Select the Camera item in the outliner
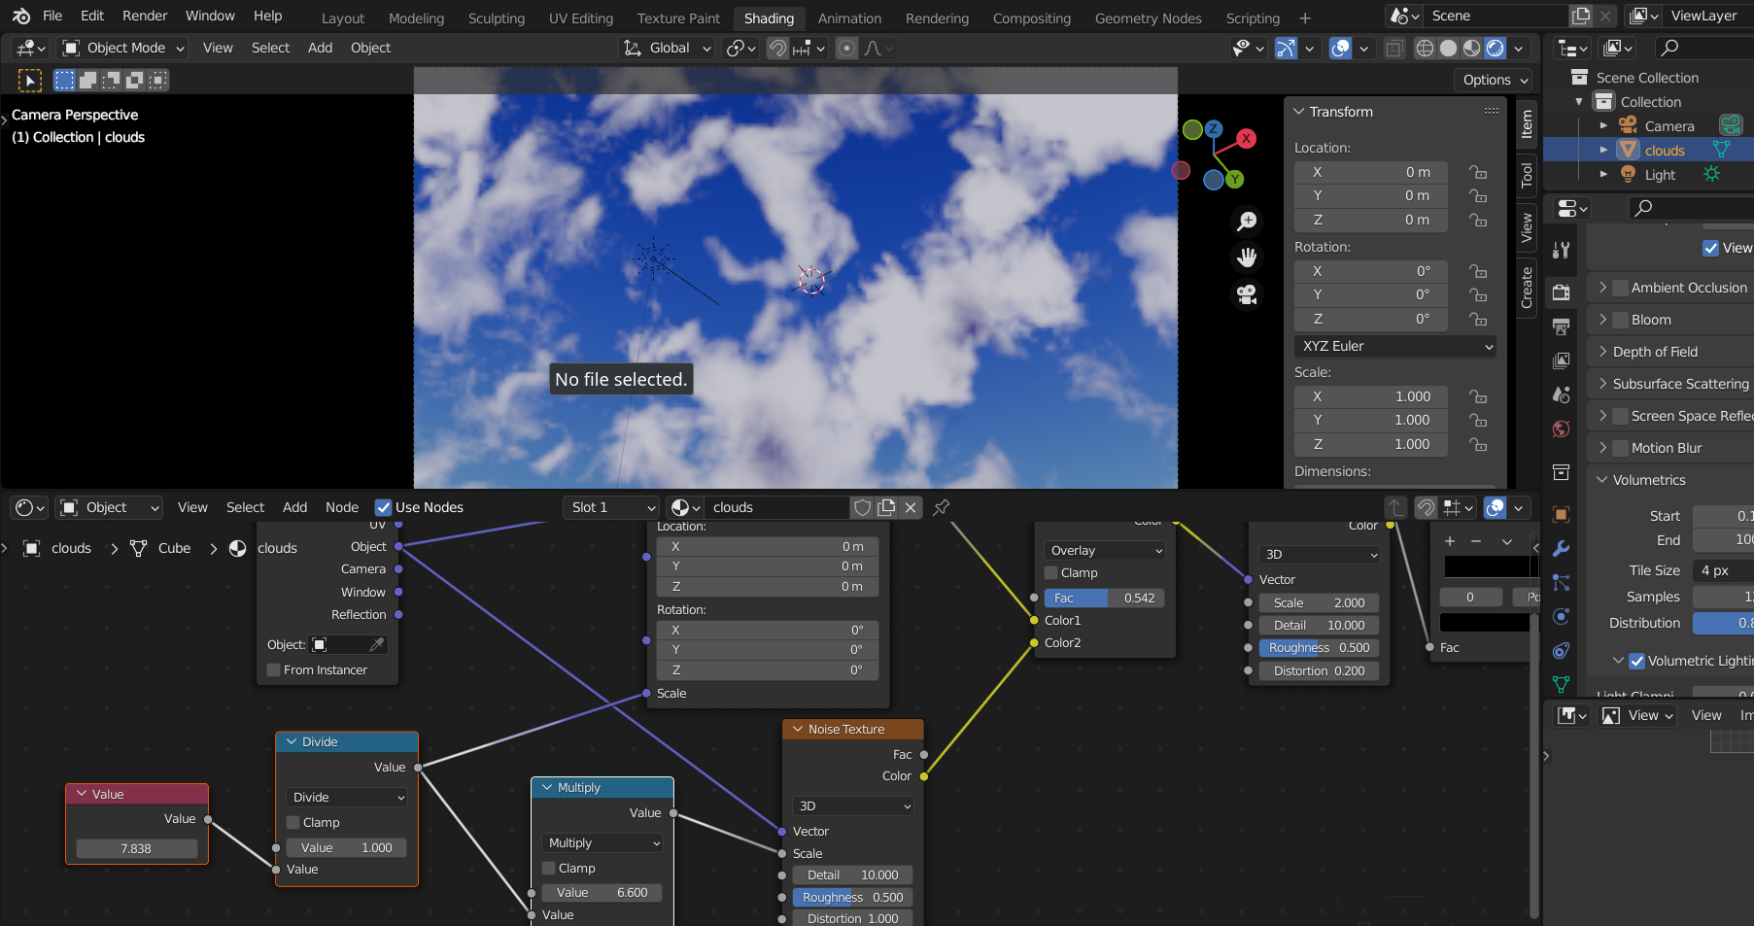This screenshot has width=1754, height=926. (1668, 126)
